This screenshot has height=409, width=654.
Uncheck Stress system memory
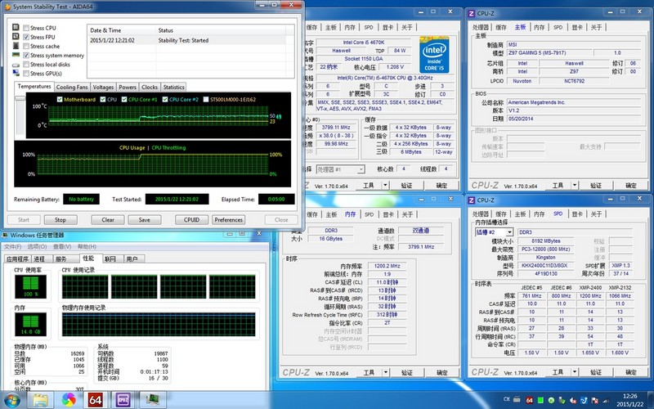coord(26,56)
